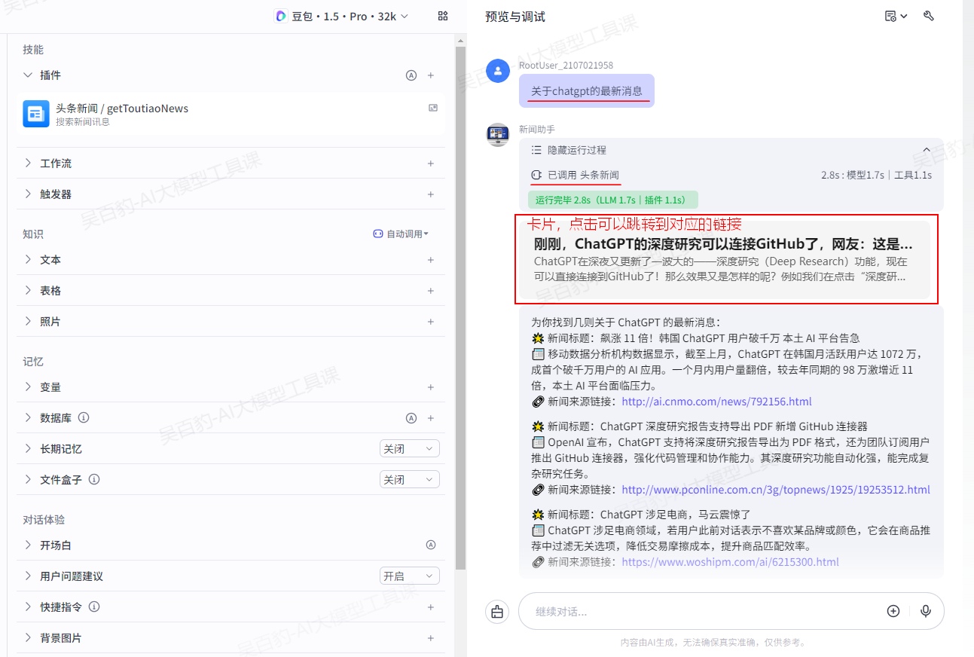Expand the 触发器 section
Viewport: 974px width, 657px height.
tap(28, 194)
